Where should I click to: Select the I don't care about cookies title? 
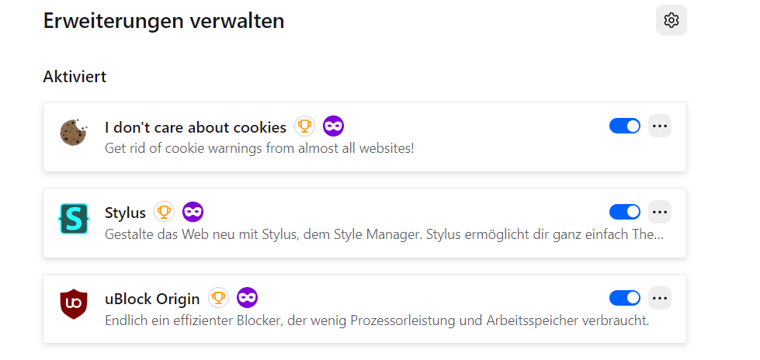click(x=196, y=127)
